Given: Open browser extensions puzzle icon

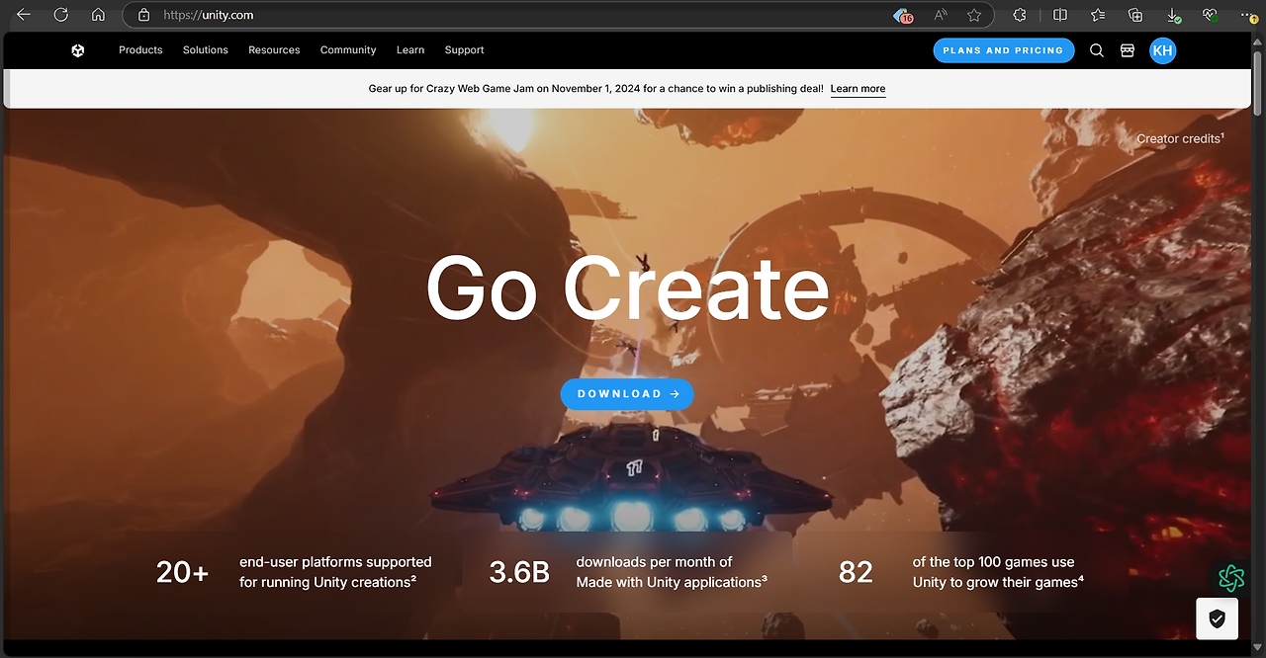Looking at the screenshot, I should tap(1020, 15).
